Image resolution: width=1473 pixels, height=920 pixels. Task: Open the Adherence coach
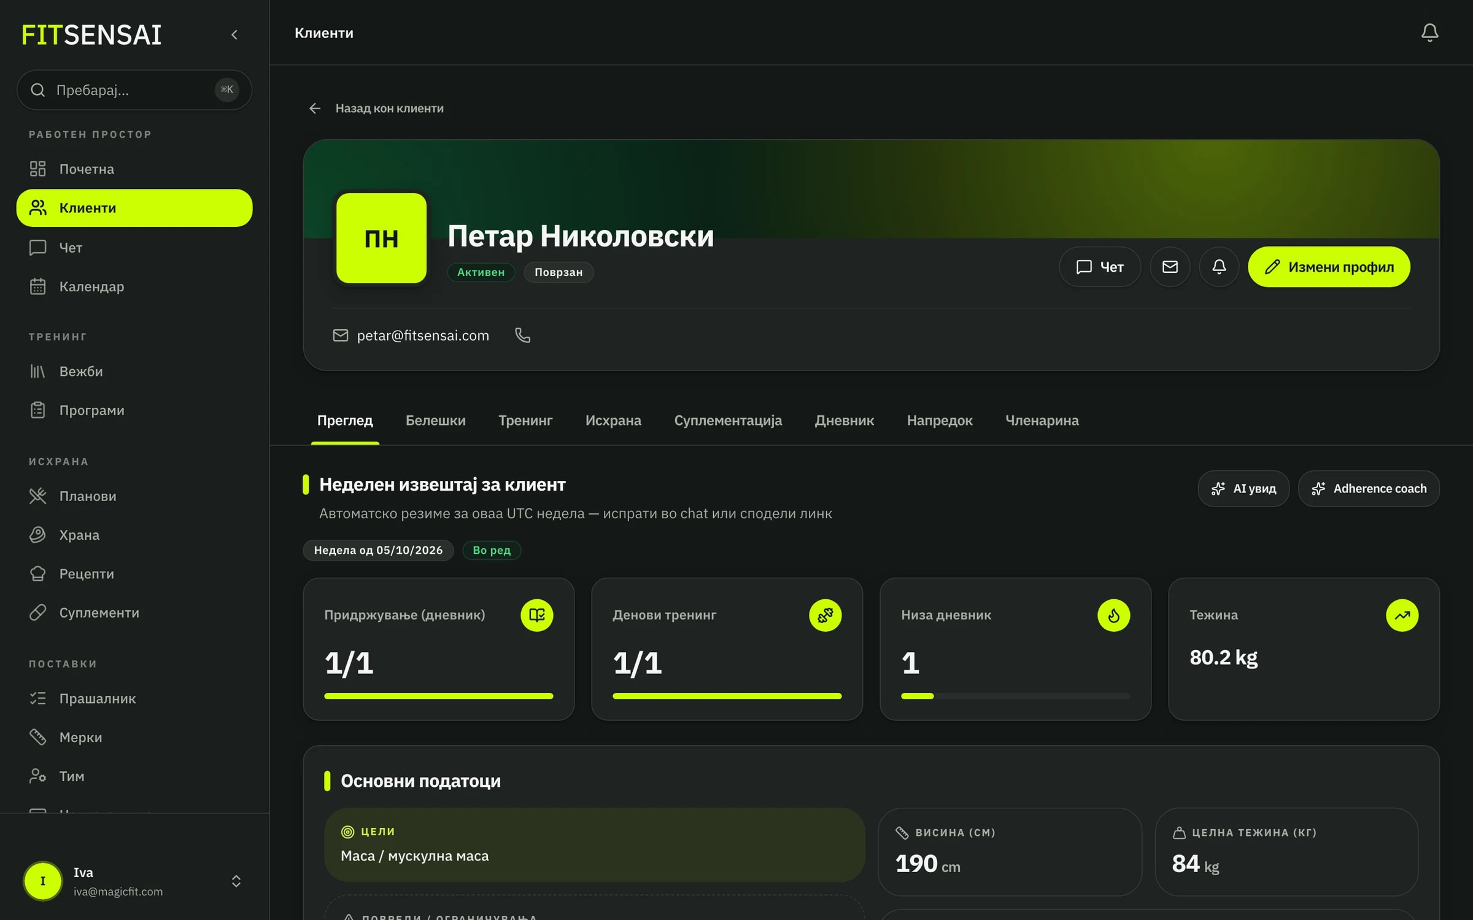coord(1369,489)
